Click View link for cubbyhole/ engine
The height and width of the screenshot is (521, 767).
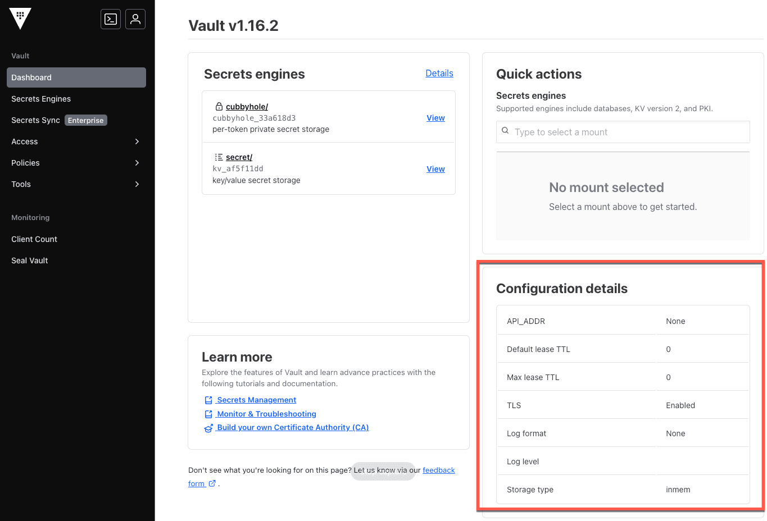435,118
